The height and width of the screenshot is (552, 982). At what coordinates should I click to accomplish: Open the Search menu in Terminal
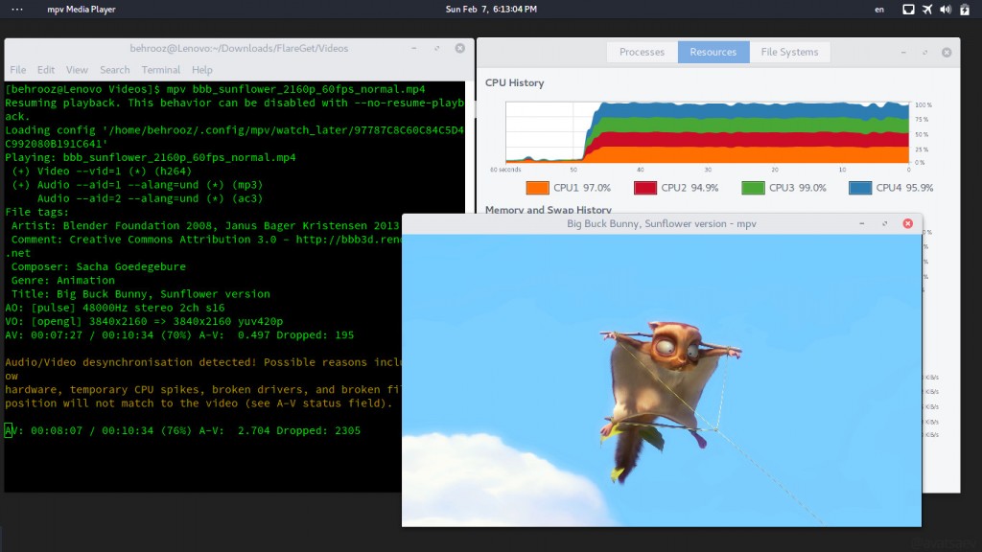(115, 69)
